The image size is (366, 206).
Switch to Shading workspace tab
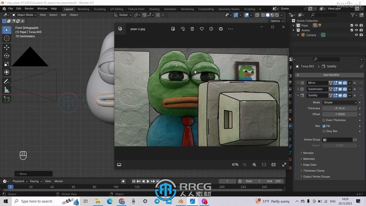click(x=154, y=9)
